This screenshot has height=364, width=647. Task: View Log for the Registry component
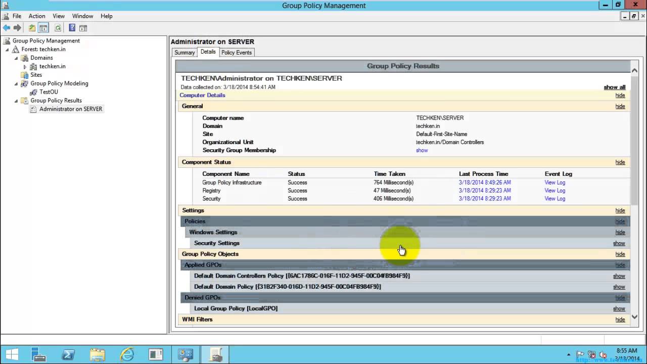554,191
